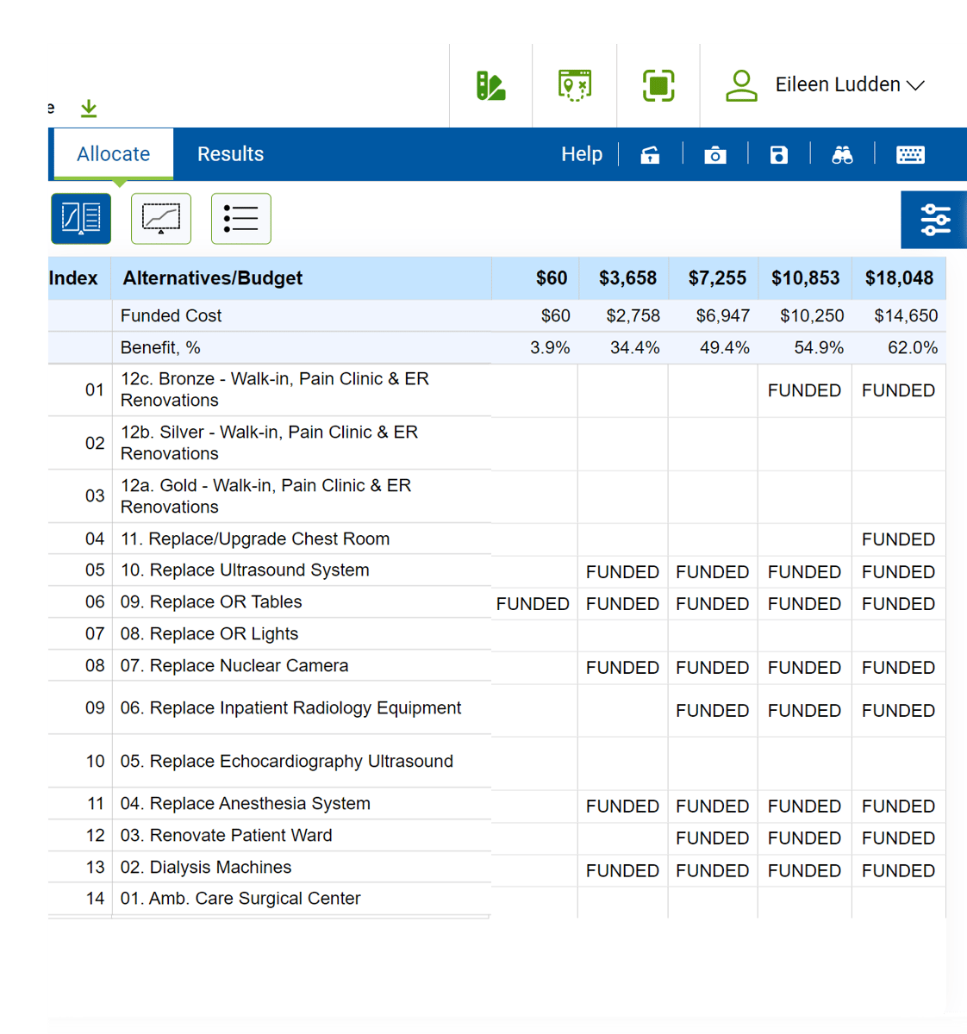Image resolution: width=967 pixels, height=1034 pixels.
Task: Toggle the full screen frame icon
Action: (658, 85)
